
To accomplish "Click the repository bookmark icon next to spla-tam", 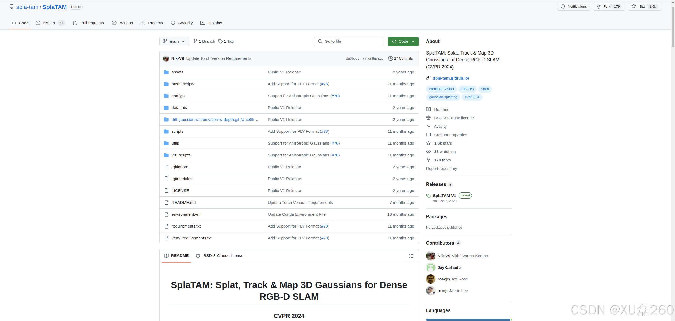I will [x=11, y=7].
